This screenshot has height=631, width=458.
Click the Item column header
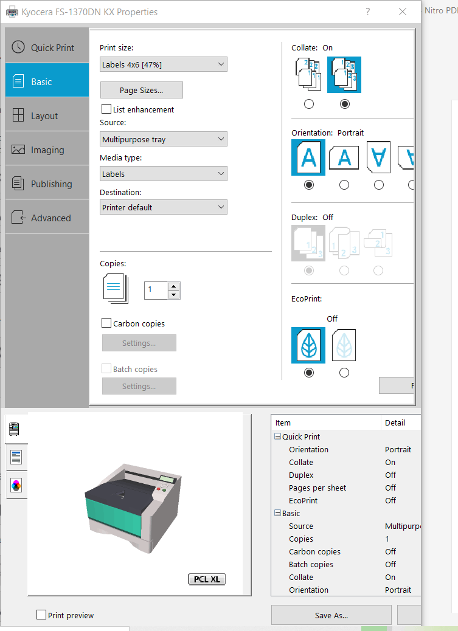click(326, 422)
